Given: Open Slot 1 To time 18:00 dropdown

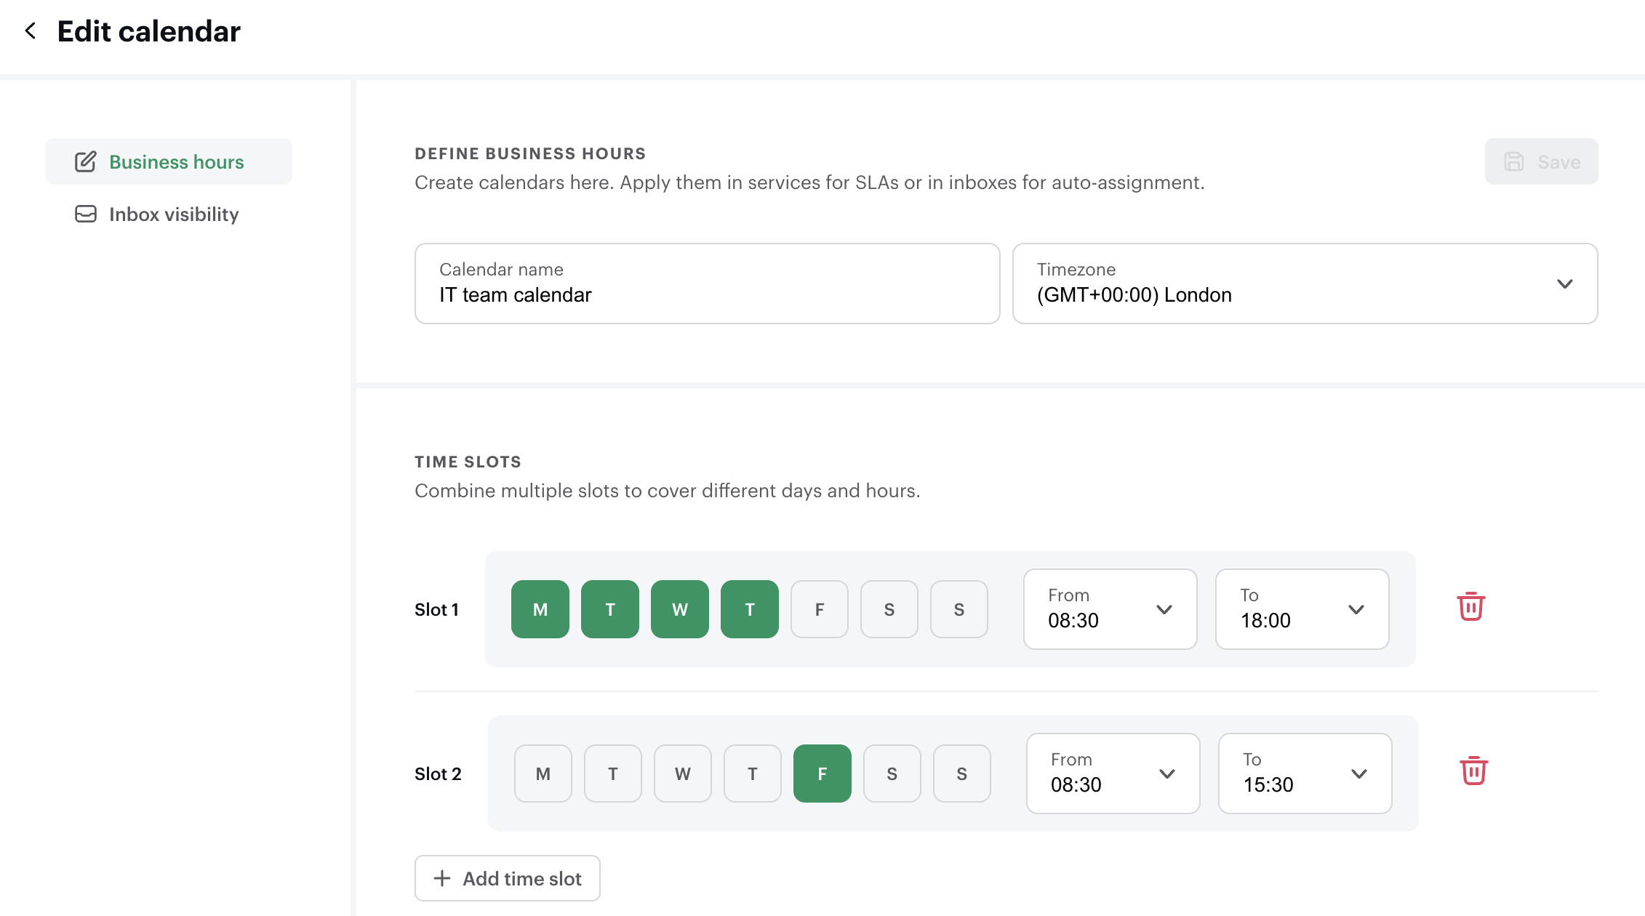Looking at the screenshot, I should 1302,609.
